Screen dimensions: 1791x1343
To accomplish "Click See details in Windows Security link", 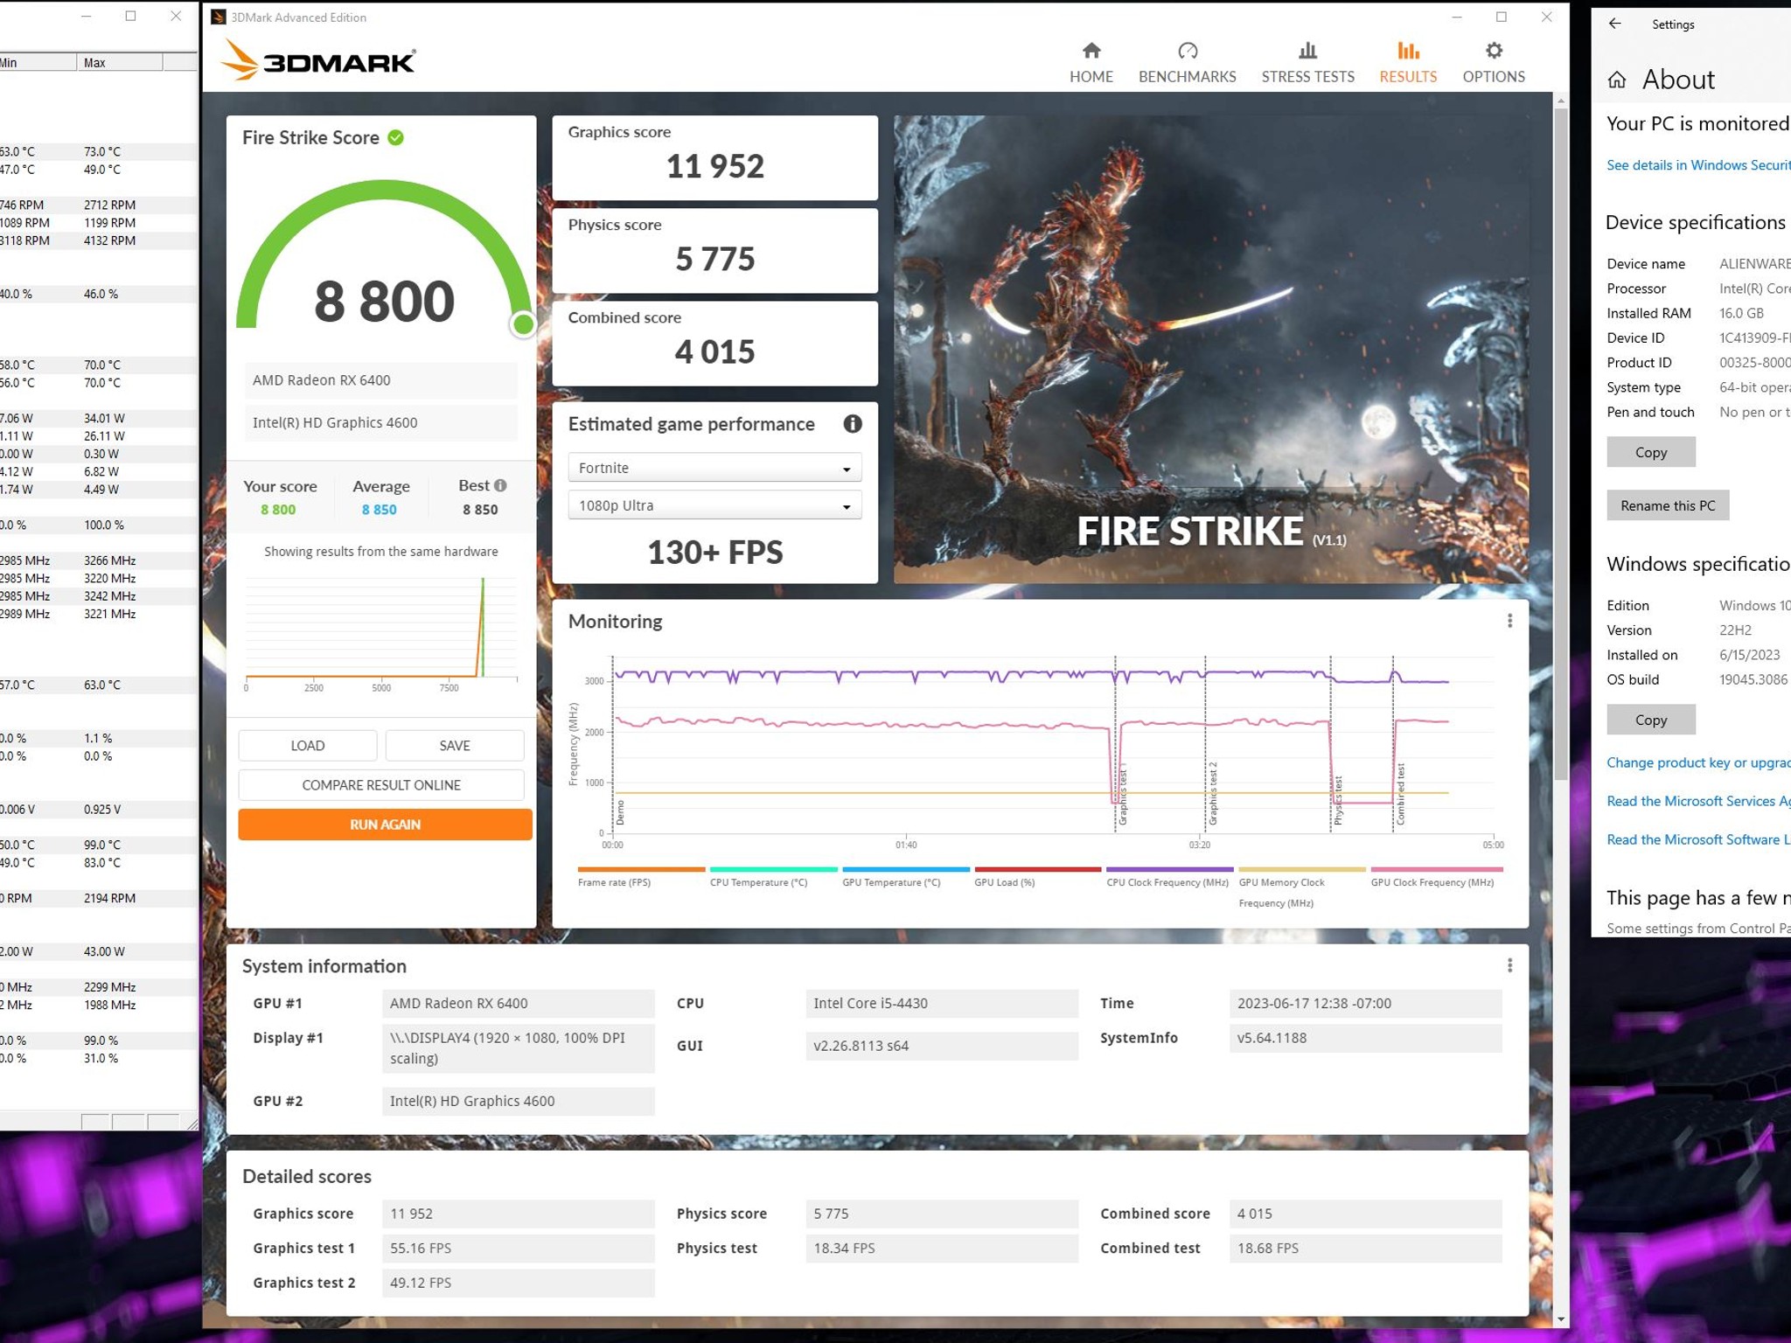I will 1698,165.
